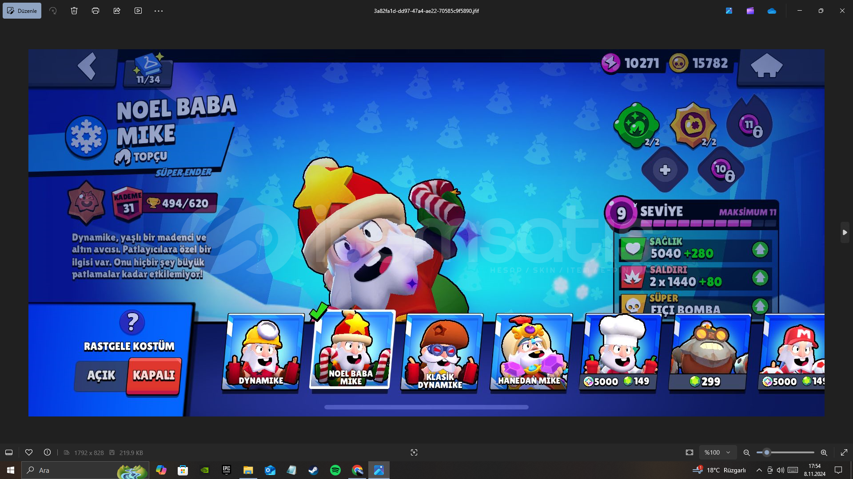Screen dimensions: 853x479
Task: Show file info icon
Action: pyautogui.click(x=47, y=452)
